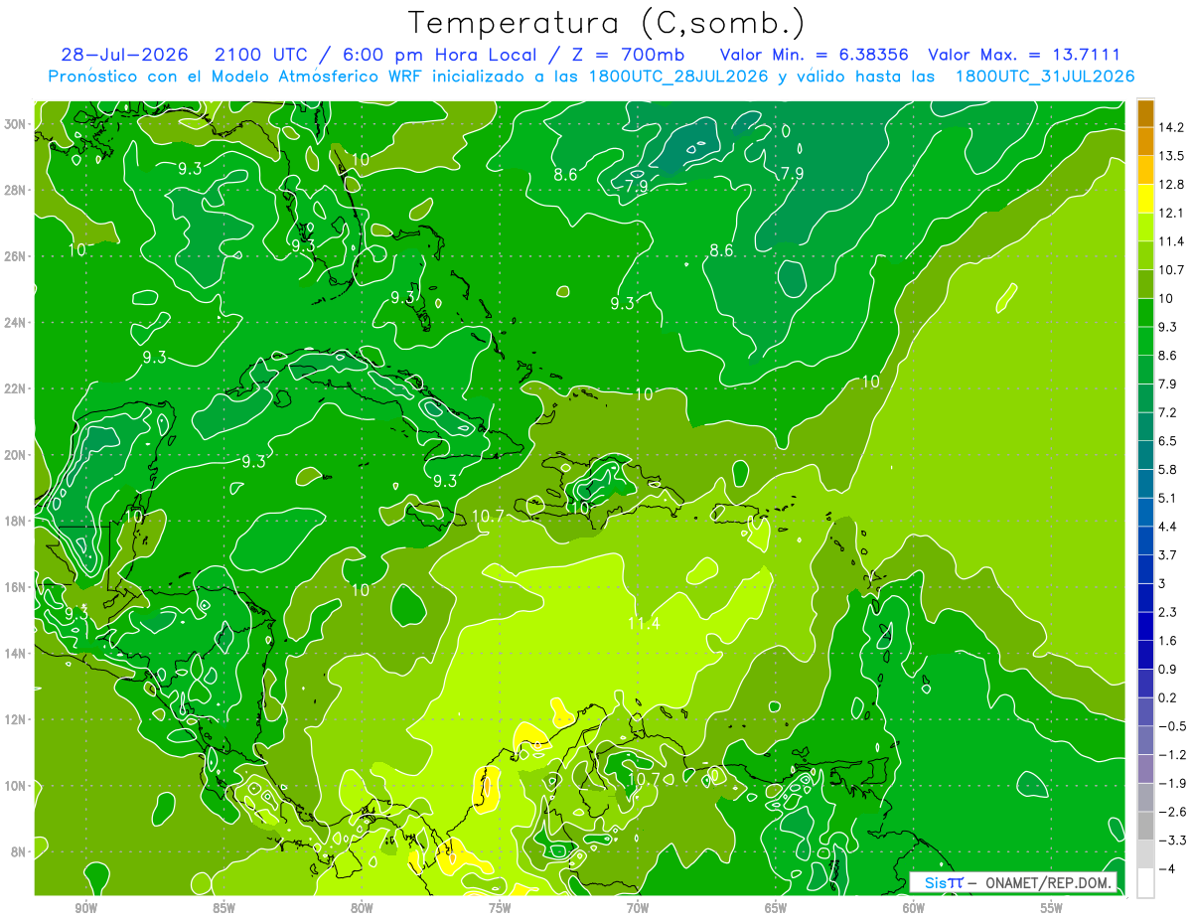Click the colorbar swatch between 13.5 and 14.2
Viewport: 1192px width, 921px height.
tap(1145, 141)
